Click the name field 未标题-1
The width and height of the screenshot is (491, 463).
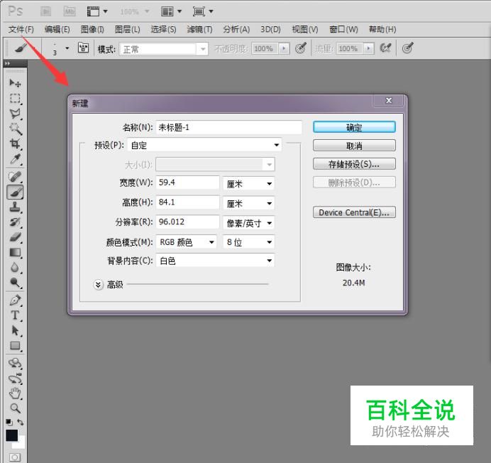(229, 127)
